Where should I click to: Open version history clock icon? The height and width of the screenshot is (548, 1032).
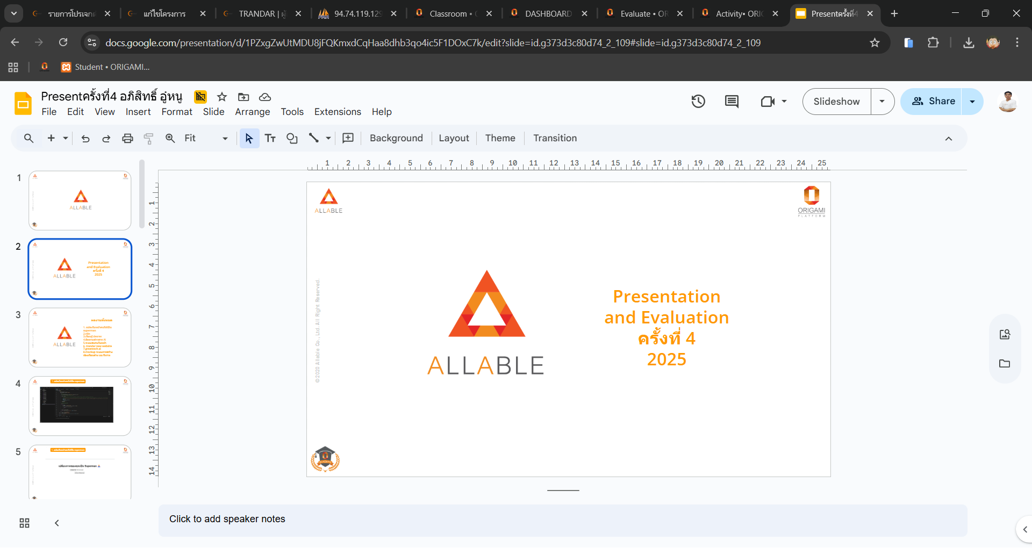[698, 101]
